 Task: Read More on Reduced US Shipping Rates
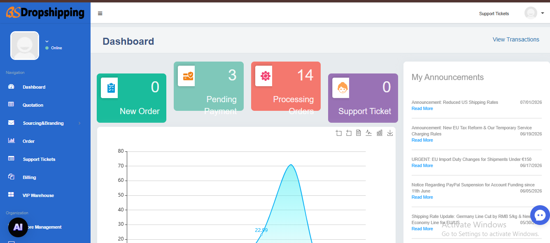click(422, 108)
